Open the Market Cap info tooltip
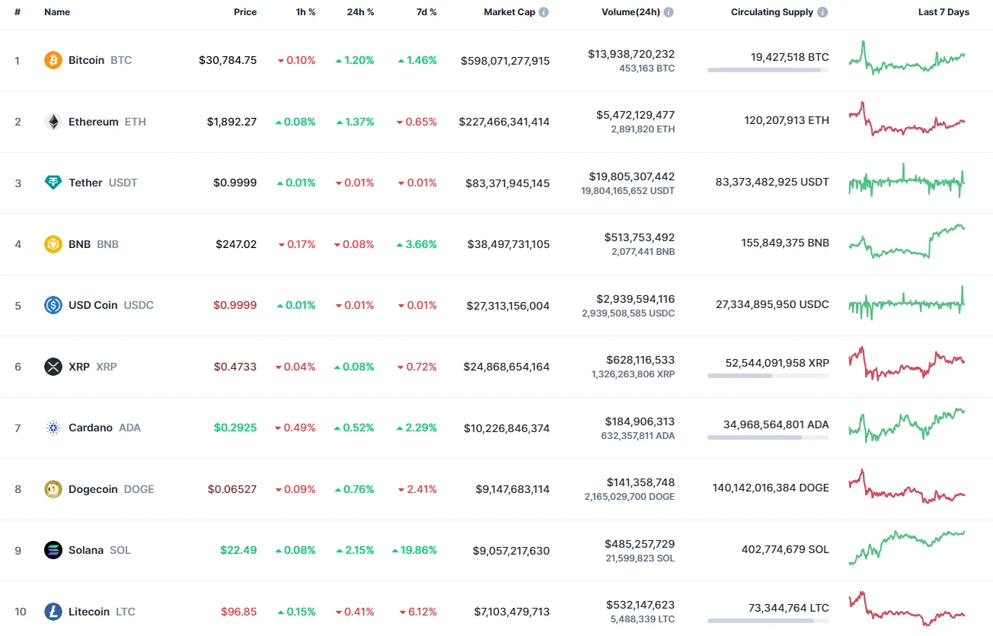The image size is (993, 636). point(544,11)
